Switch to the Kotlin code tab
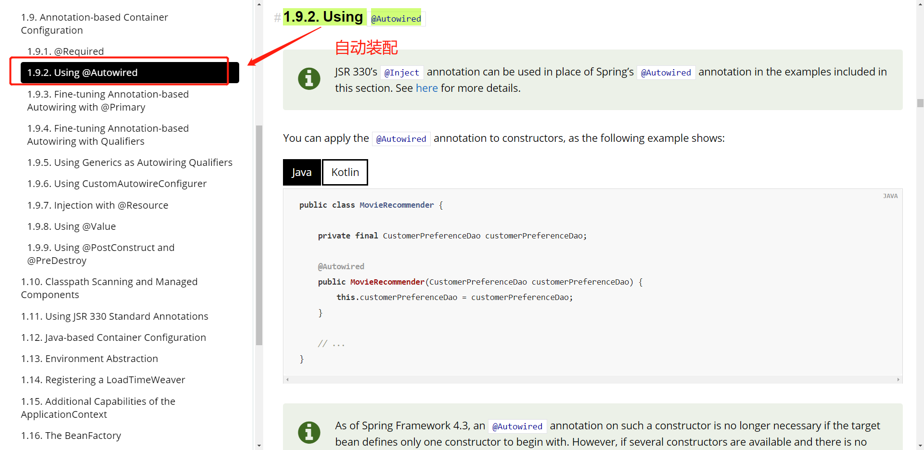 point(345,172)
